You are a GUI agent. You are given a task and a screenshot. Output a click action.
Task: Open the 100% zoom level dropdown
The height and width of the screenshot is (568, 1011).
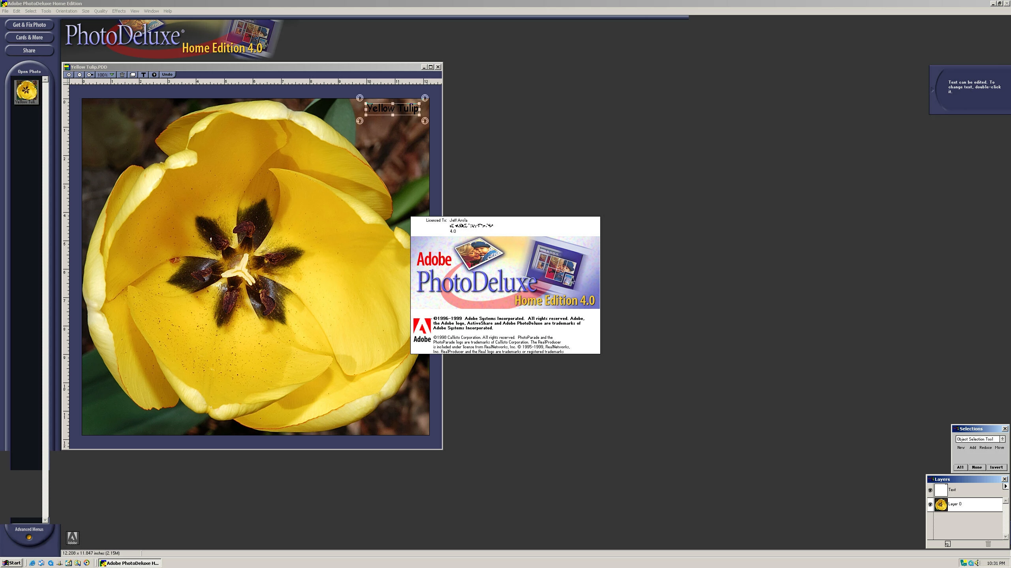click(x=106, y=75)
